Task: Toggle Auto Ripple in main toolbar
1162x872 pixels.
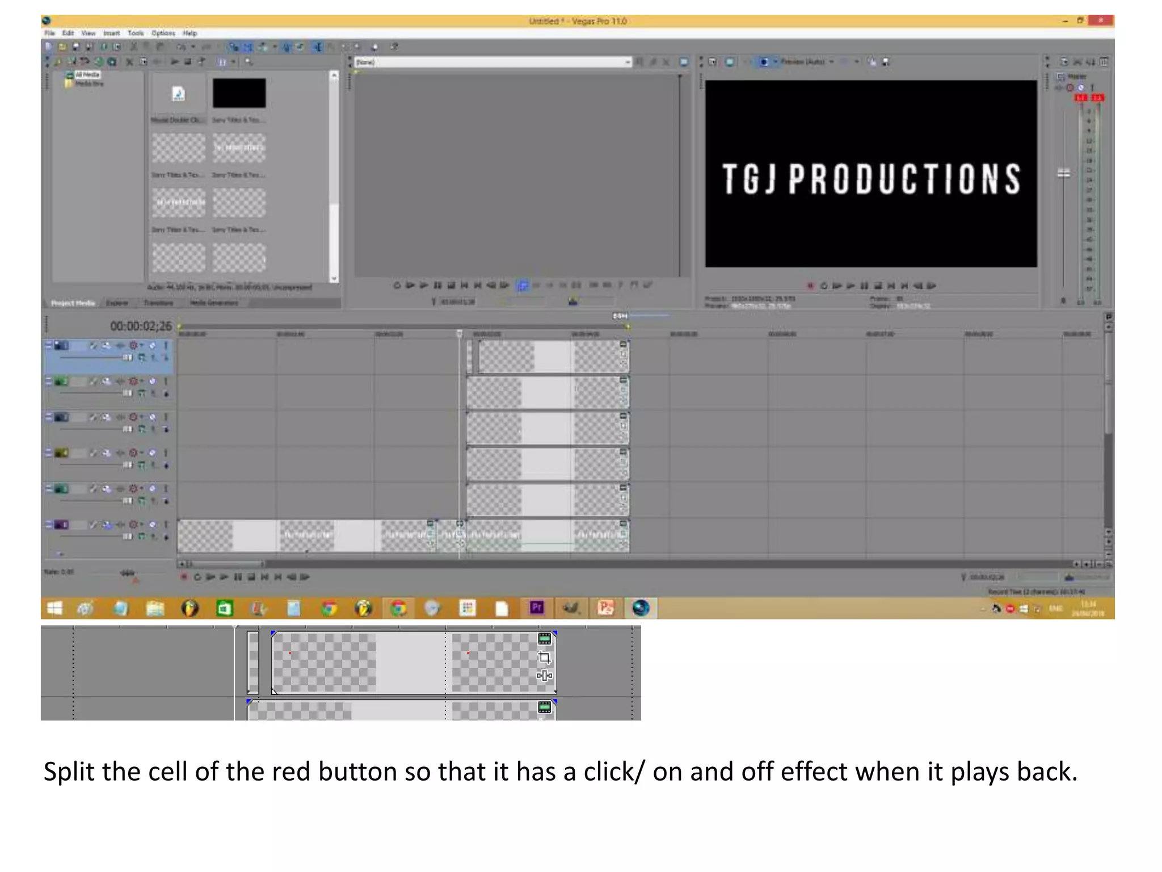Action: point(262,47)
